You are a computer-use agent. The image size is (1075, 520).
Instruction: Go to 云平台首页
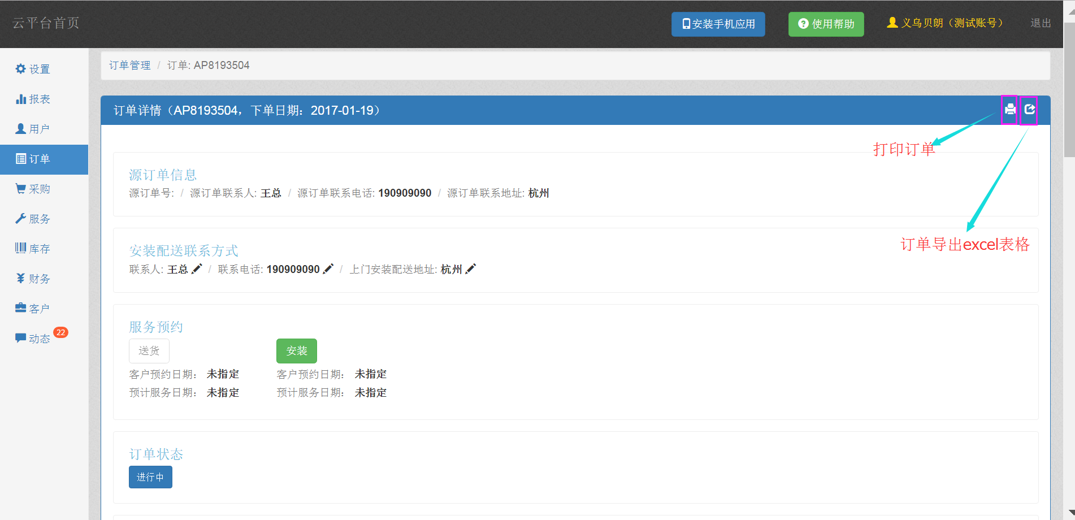point(46,23)
